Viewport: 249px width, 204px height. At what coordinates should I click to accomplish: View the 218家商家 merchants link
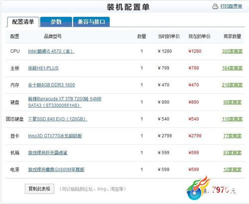(232, 85)
